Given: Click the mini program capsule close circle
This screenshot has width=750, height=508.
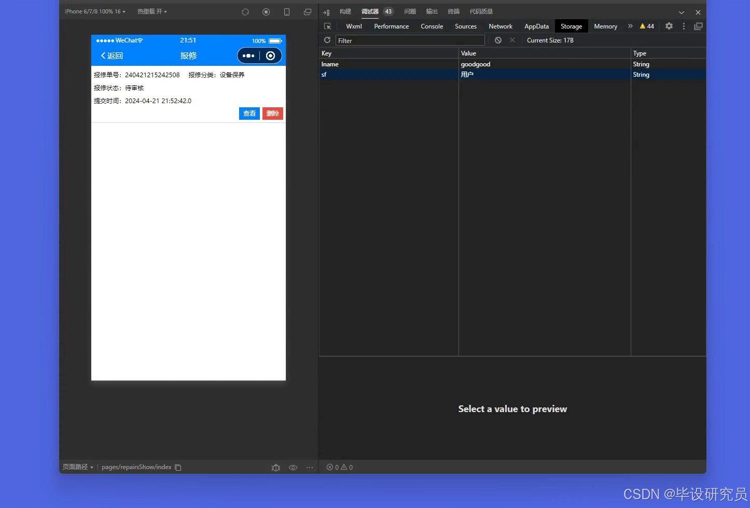Looking at the screenshot, I should tap(270, 55).
